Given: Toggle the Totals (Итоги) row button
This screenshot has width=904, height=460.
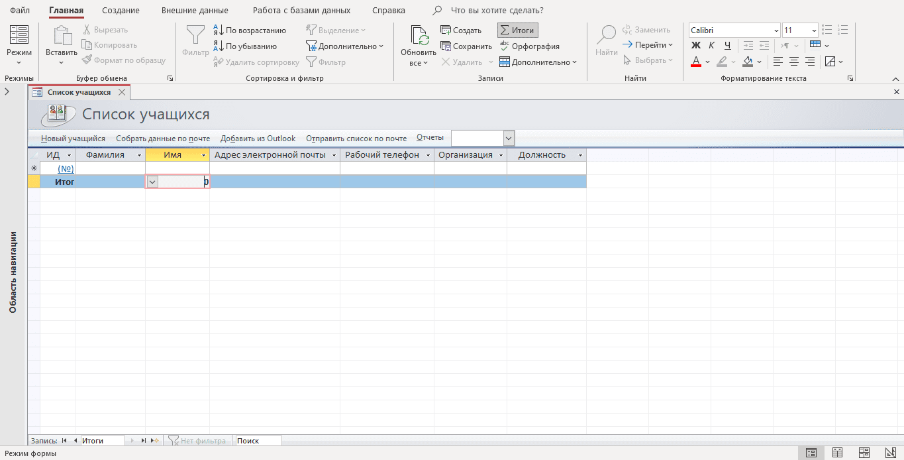Looking at the screenshot, I should click(x=517, y=30).
